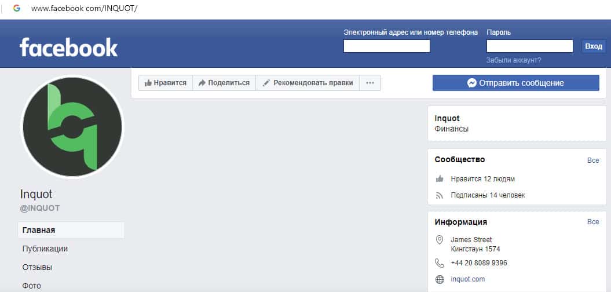The width and height of the screenshot is (611, 292).
Task: Click the Вход login button
Action: click(x=594, y=46)
